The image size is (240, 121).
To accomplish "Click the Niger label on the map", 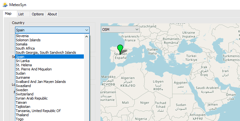I will click(145, 103).
